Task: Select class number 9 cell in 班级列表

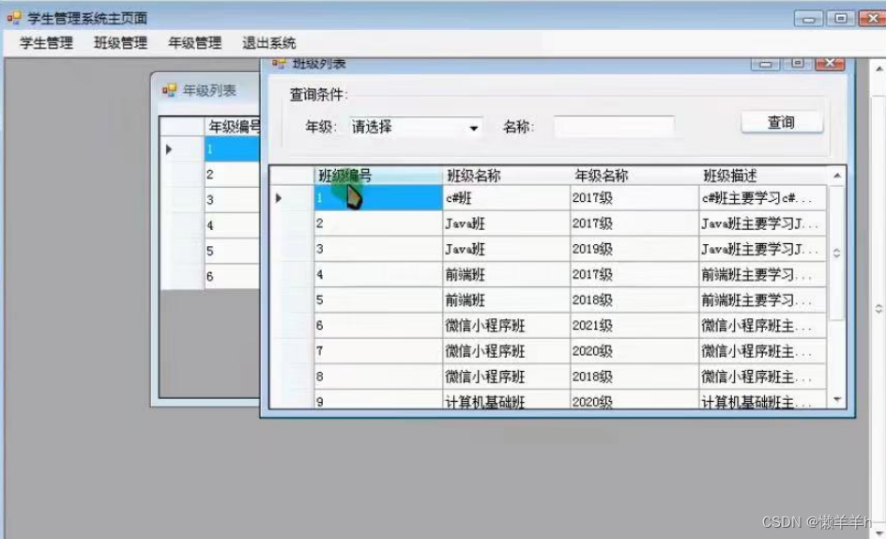Action: tap(378, 399)
